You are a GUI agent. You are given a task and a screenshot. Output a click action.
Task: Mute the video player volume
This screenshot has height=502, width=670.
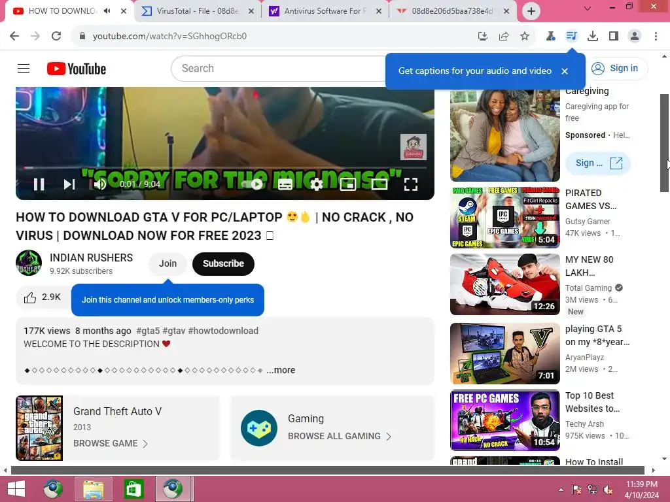tap(100, 184)
